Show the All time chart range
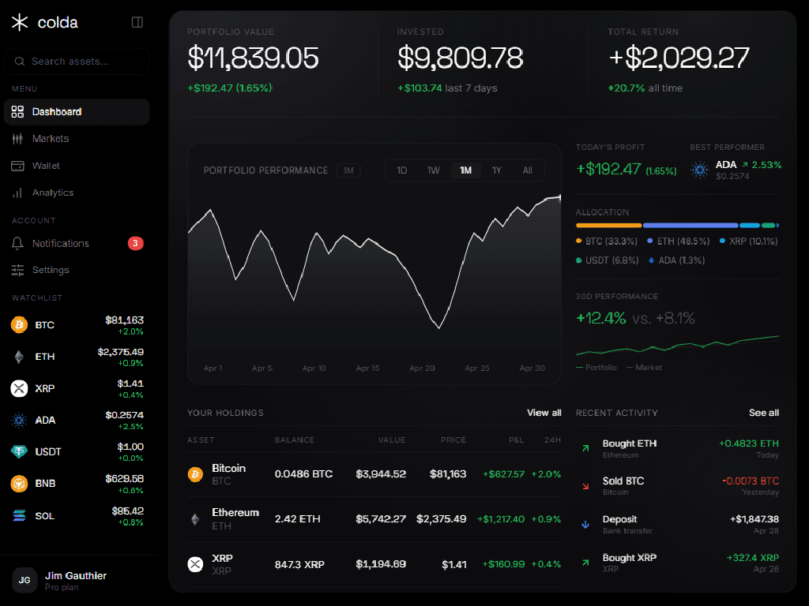This screenshot has height=606, width=809. pos(527,170)
